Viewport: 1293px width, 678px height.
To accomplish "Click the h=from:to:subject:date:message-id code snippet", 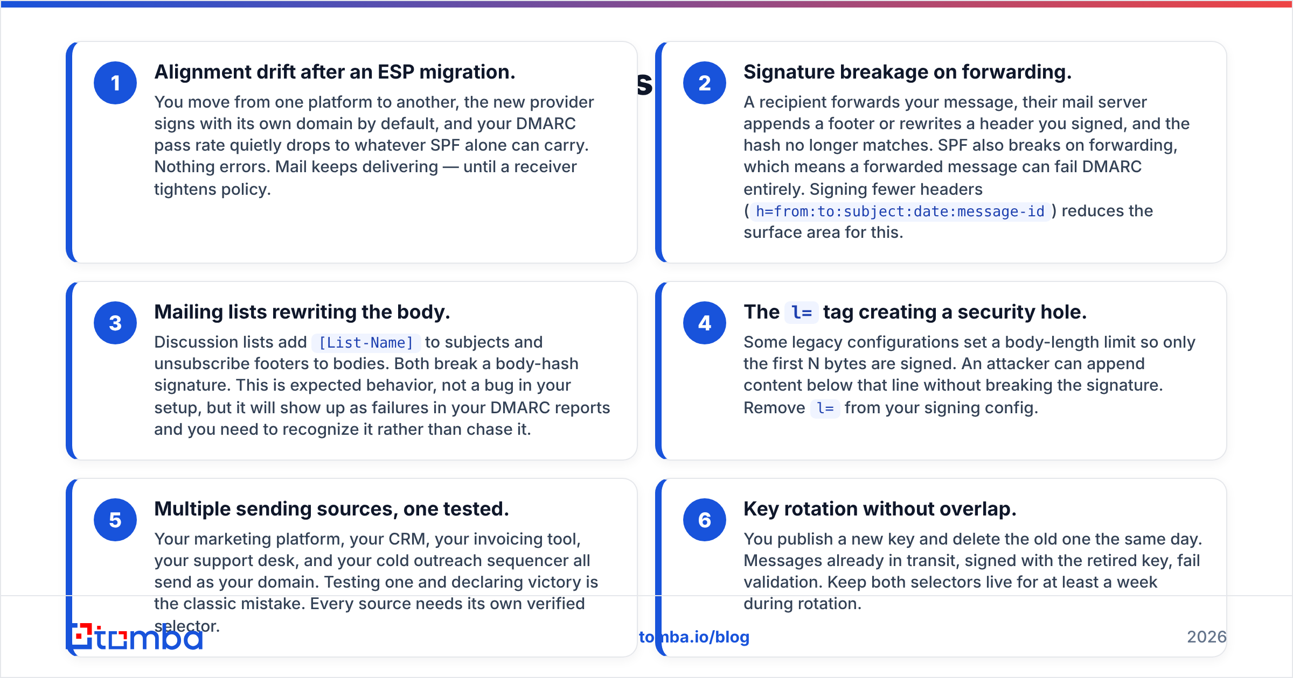I will pos(900,211).
